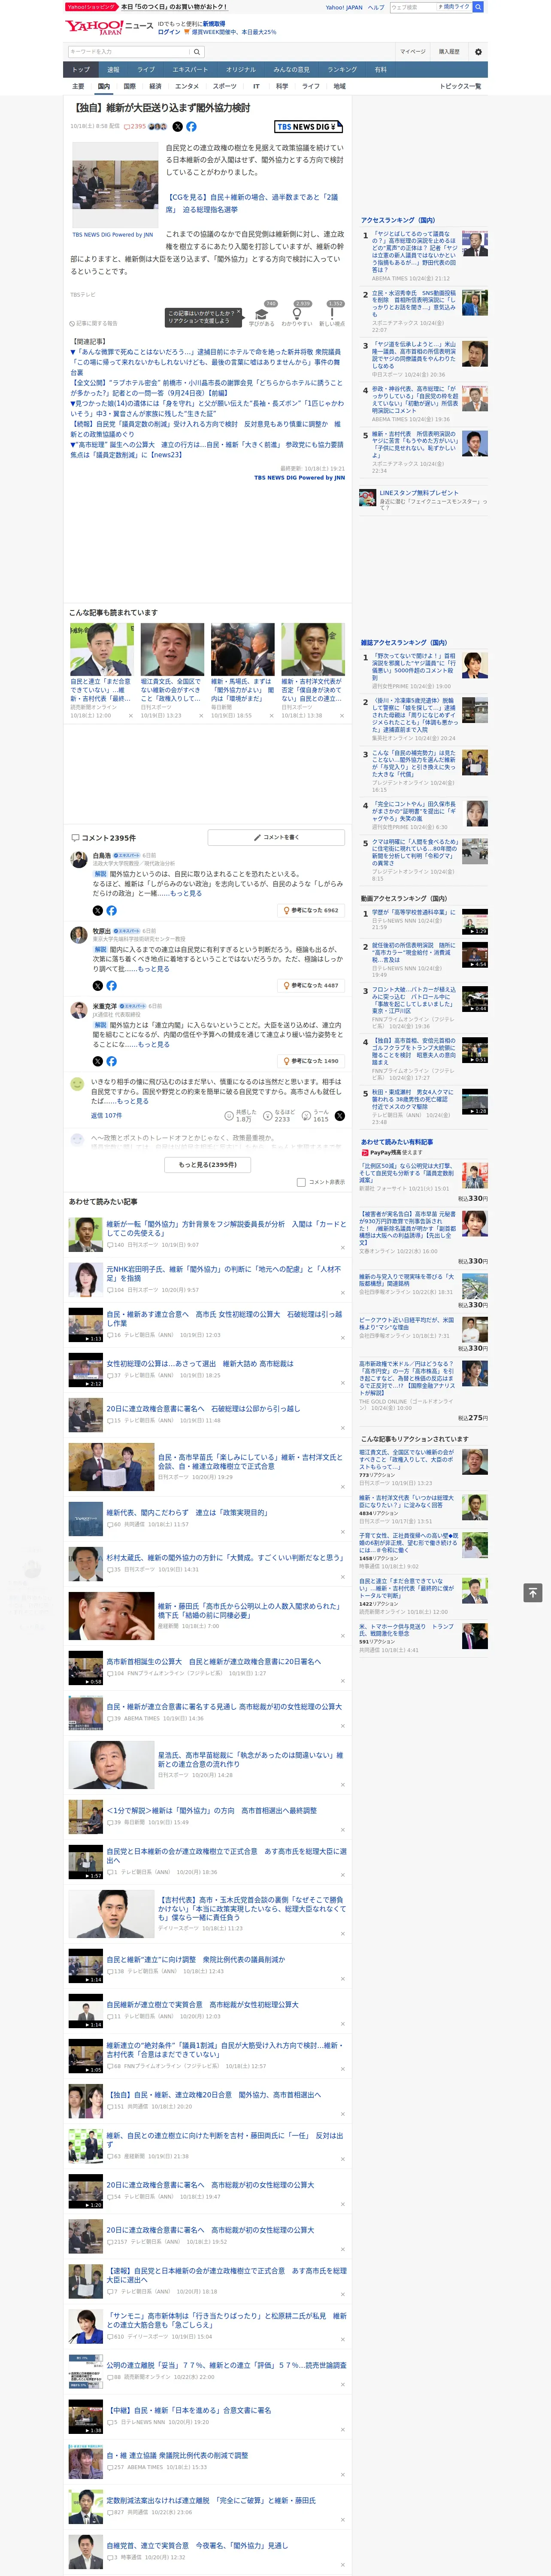This screenshot has height=2576, width=551.
Task: Share 米重克洋's comment on X
Action: 98,1061
